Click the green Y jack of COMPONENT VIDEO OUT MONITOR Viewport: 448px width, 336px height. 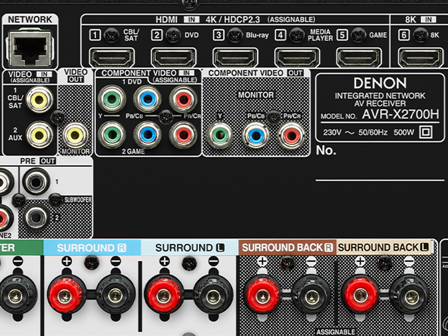(x=220, y=136)
